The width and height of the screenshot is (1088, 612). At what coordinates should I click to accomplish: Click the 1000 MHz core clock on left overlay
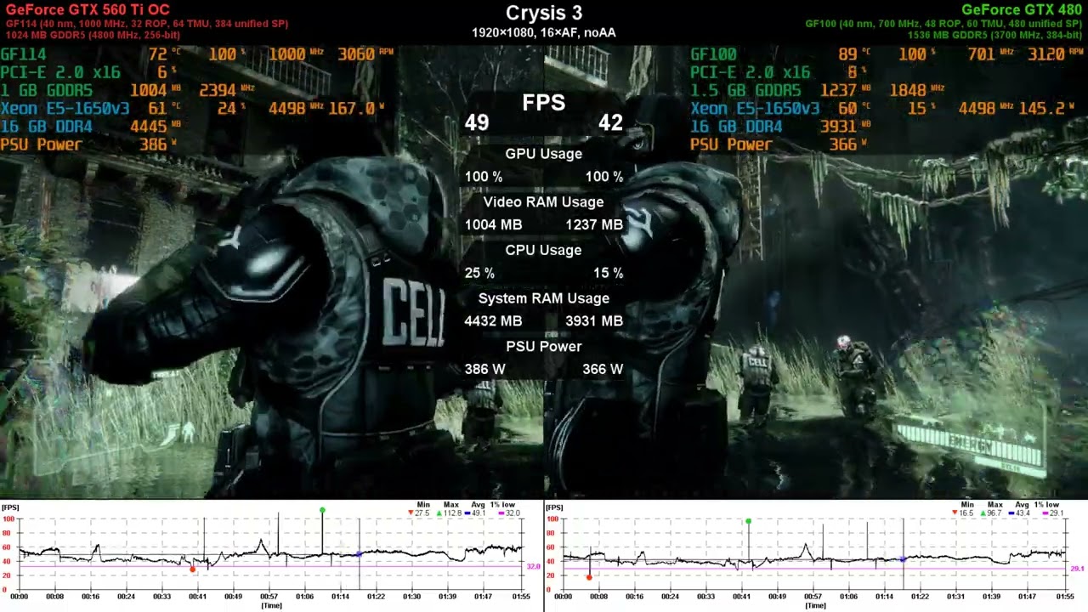pos(295,54)
